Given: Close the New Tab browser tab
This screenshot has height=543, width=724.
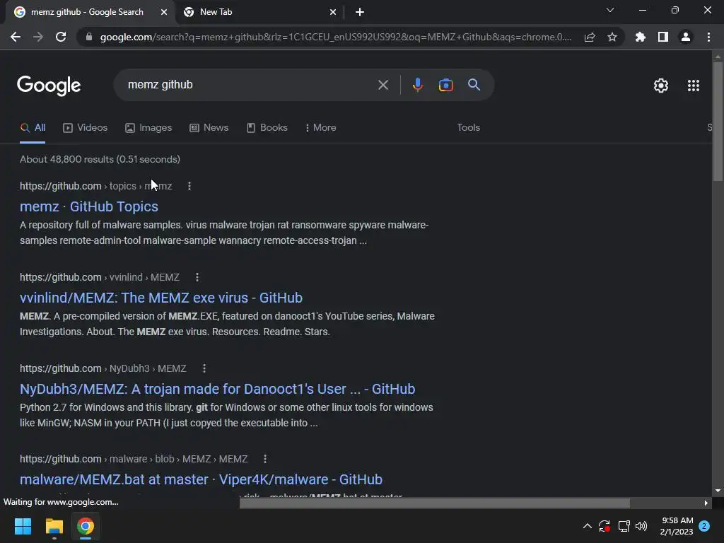Looking at the screenshot, I should tap(333, 12).
